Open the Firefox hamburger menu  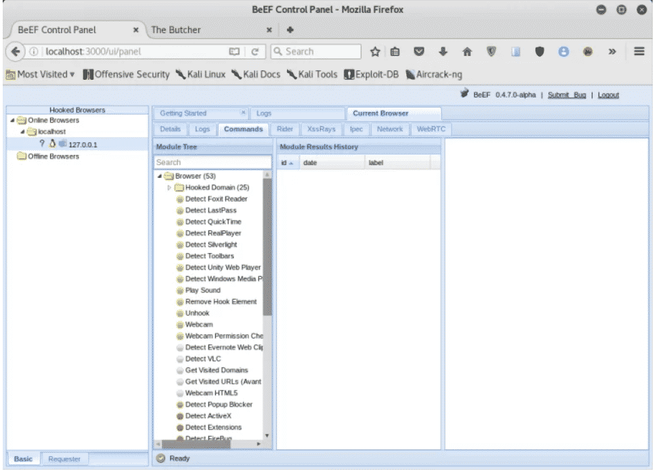coord(638,51)
